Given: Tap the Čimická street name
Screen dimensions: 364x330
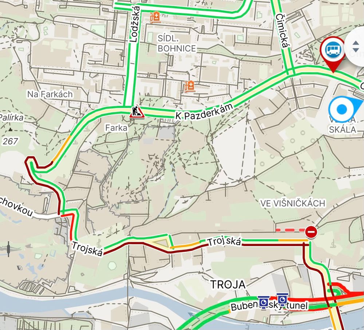Looking at the screenshot, I should coord(282,31).
